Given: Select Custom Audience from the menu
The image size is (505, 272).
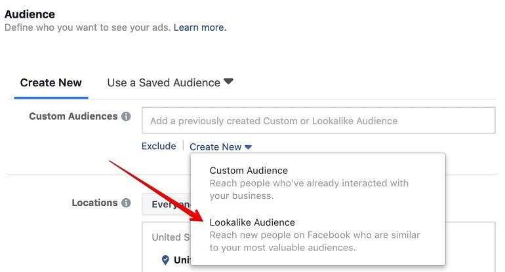Looking at the screenshot, I should [x=249, y=171].
